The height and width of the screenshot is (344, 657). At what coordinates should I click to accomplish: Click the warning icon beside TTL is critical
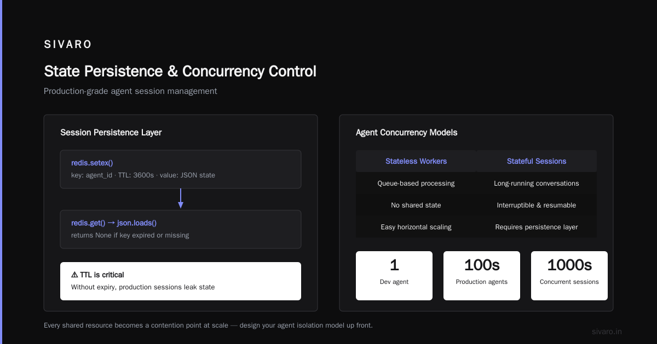(x=74, y=275)
